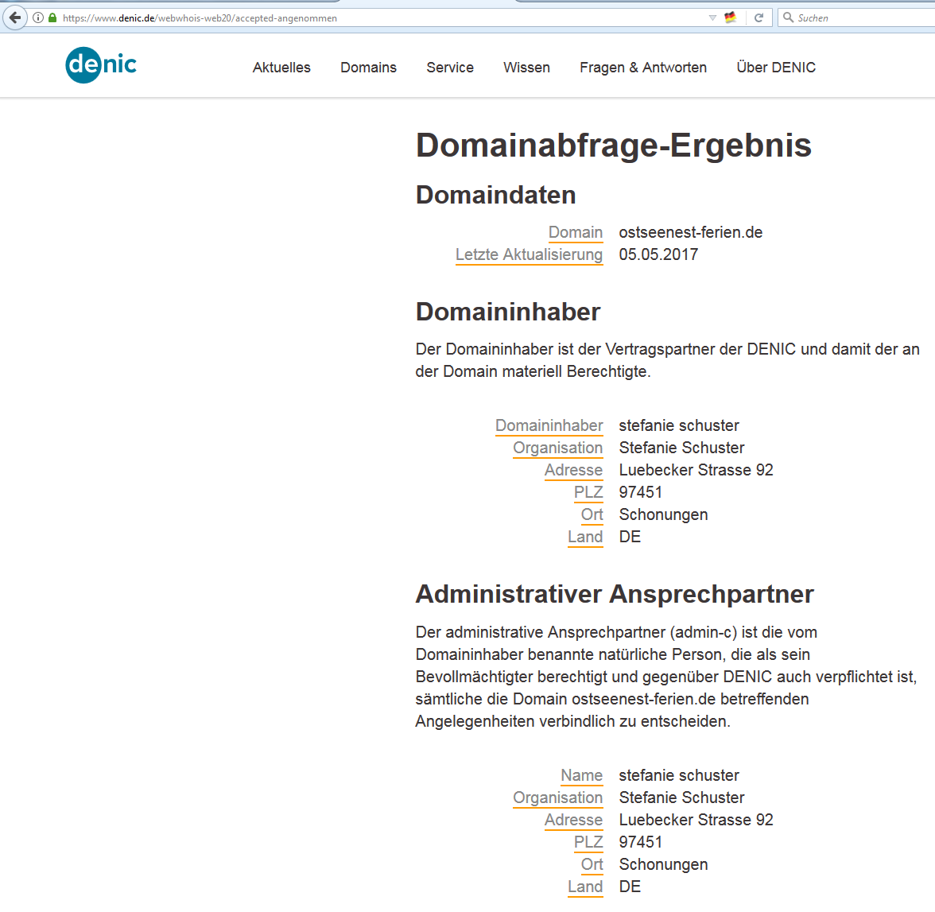Open the Domains menu

(369, 68)
